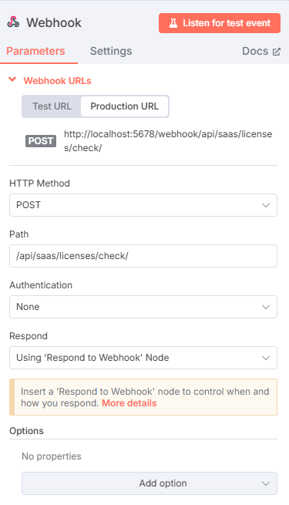The image size is (289, 505).
Task: Open the Parameters tab
Action: tap(35, 51)
